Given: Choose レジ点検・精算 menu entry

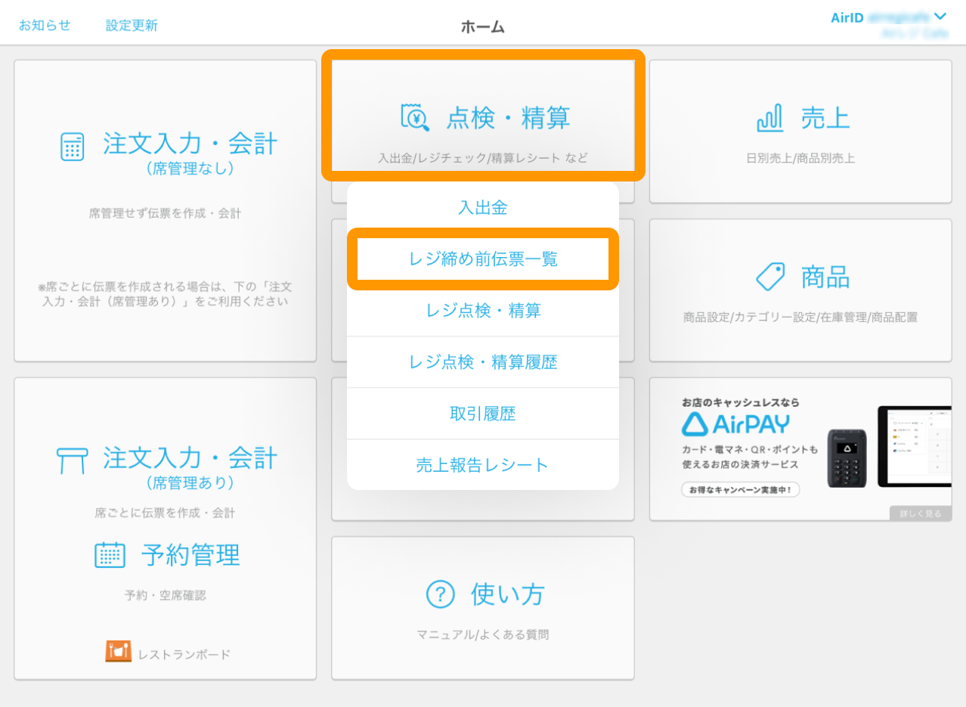Looking at the screenshot, I should [483, 310].
